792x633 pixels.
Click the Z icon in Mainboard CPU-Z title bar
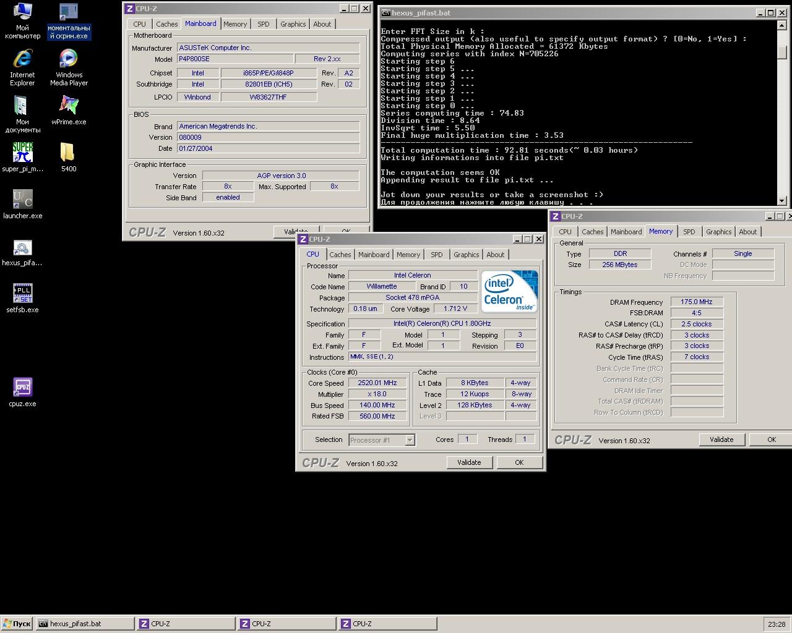[x=129, y=9]
